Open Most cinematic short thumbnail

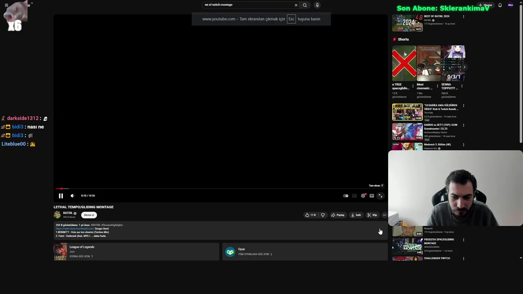pyautogui.click(x=429, y=63)
